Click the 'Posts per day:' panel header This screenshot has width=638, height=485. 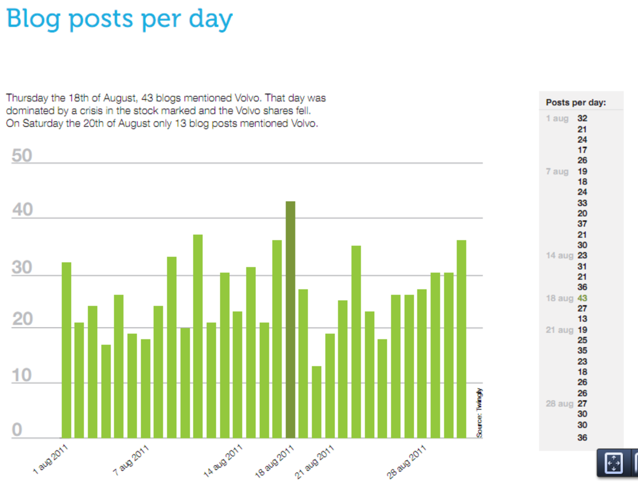(576, 102)
